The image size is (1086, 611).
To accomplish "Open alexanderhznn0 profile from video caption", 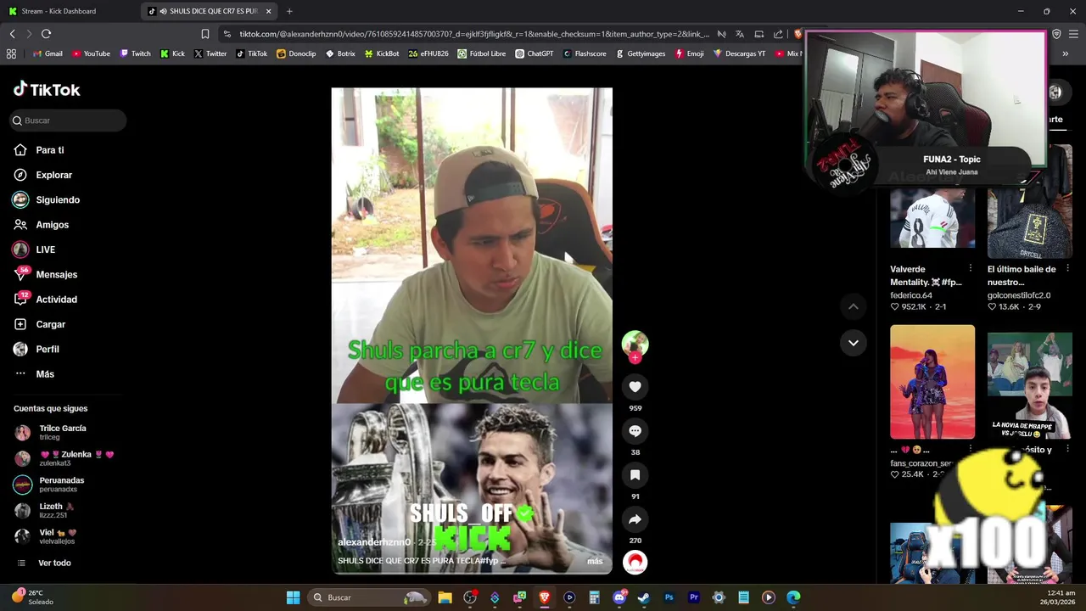I will [374, 542].
